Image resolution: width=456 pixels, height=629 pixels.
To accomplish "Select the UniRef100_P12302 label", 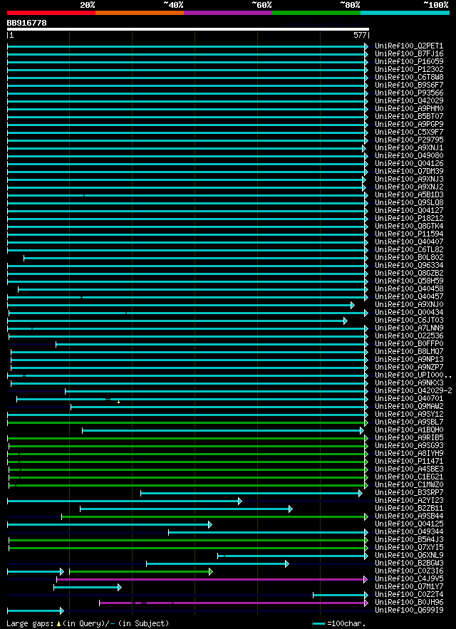I will tap(409, 69).
